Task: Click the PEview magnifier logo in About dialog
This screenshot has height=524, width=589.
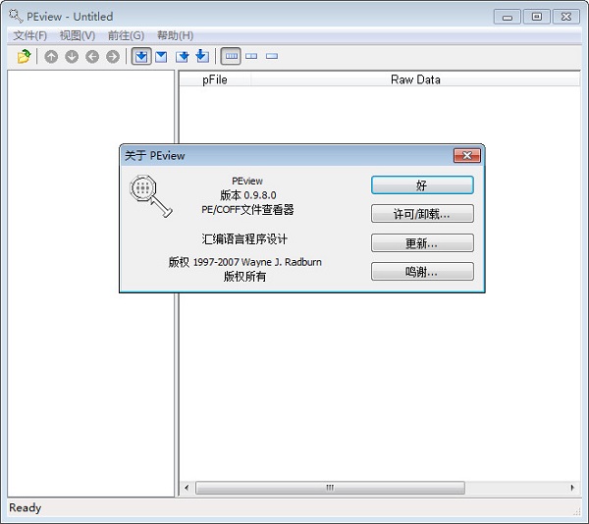Action: [x=150, y=195]
